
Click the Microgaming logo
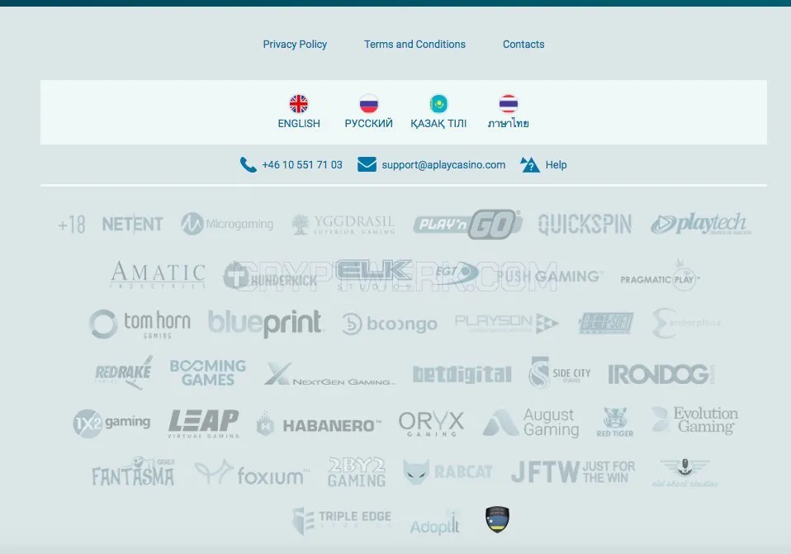coord(227,224)
